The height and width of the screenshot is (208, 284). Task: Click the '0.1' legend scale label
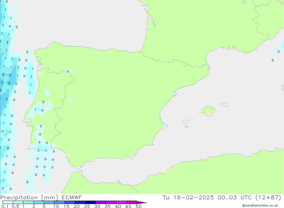[x=5, y=206]
